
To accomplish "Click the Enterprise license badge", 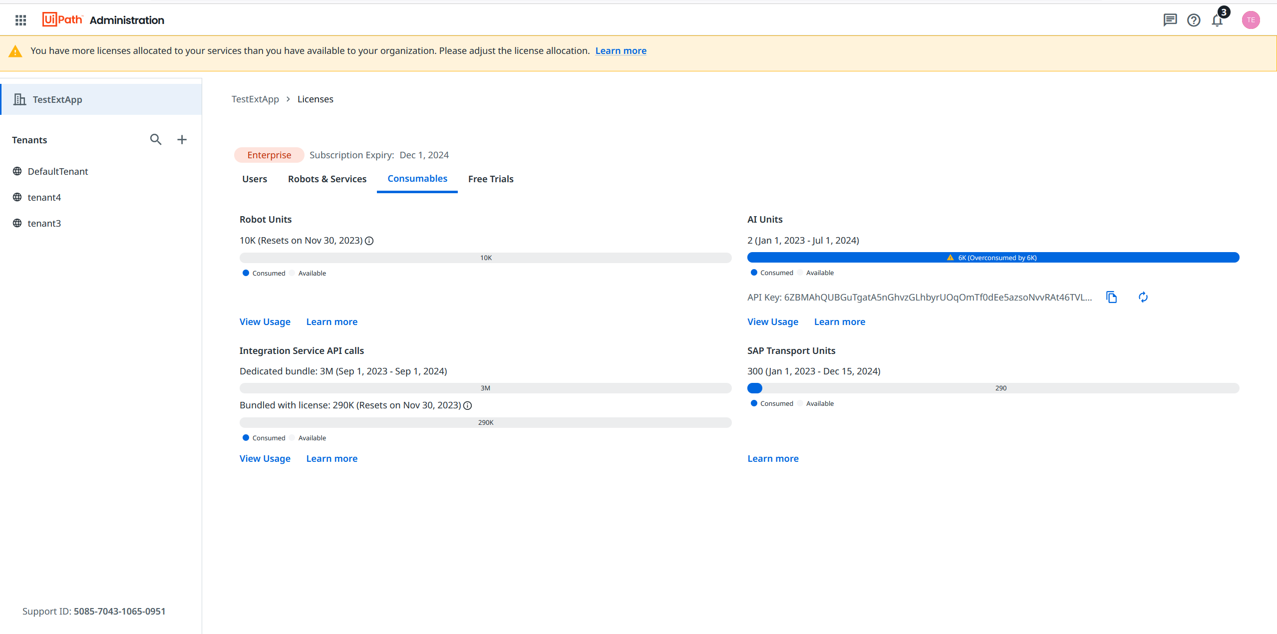I will pos(269,155).
